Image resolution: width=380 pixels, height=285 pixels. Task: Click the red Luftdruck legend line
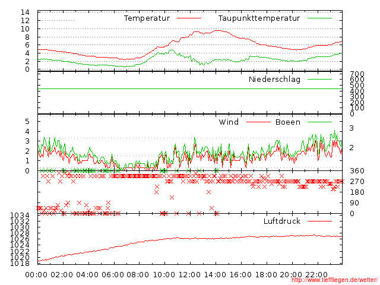pos(319,221)
